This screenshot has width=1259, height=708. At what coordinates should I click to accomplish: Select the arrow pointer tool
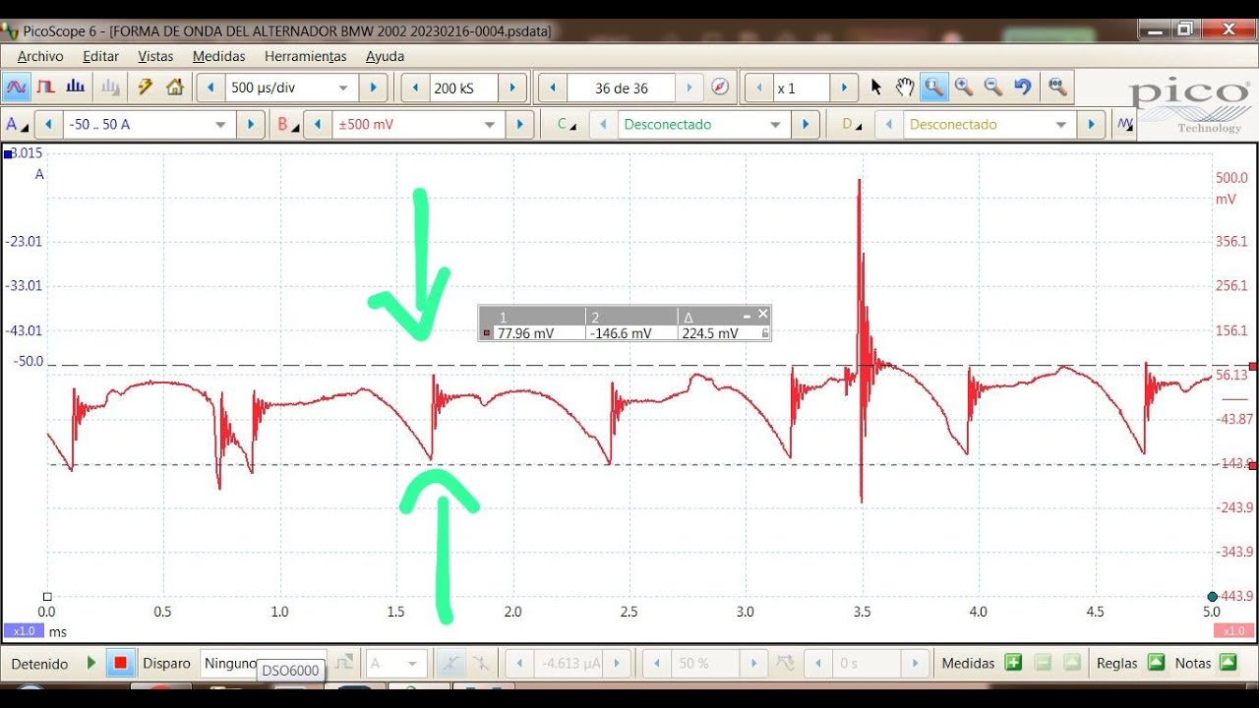pos(876,88)
